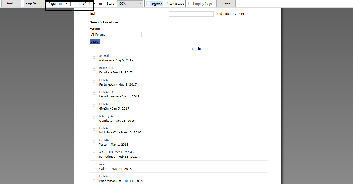Click the previous page arrow
The image size is (353, 184).
(x=66, y=4)
